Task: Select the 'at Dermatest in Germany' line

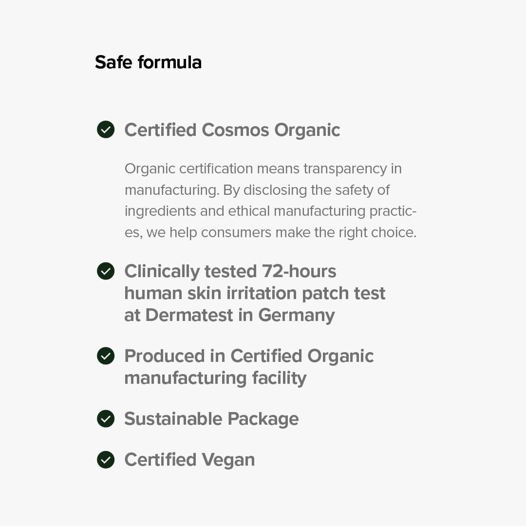Action: [229, 315]
